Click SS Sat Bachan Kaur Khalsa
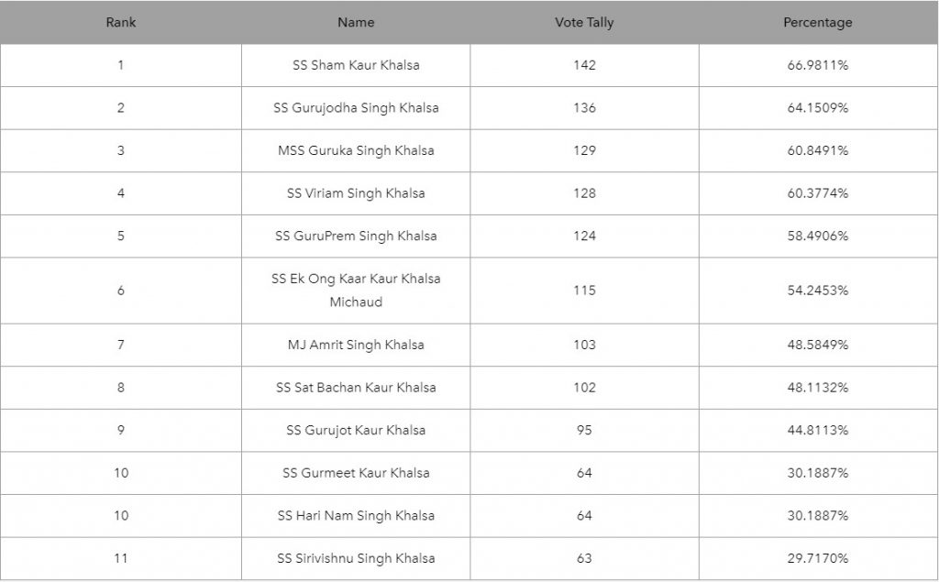 pos(356,387)
